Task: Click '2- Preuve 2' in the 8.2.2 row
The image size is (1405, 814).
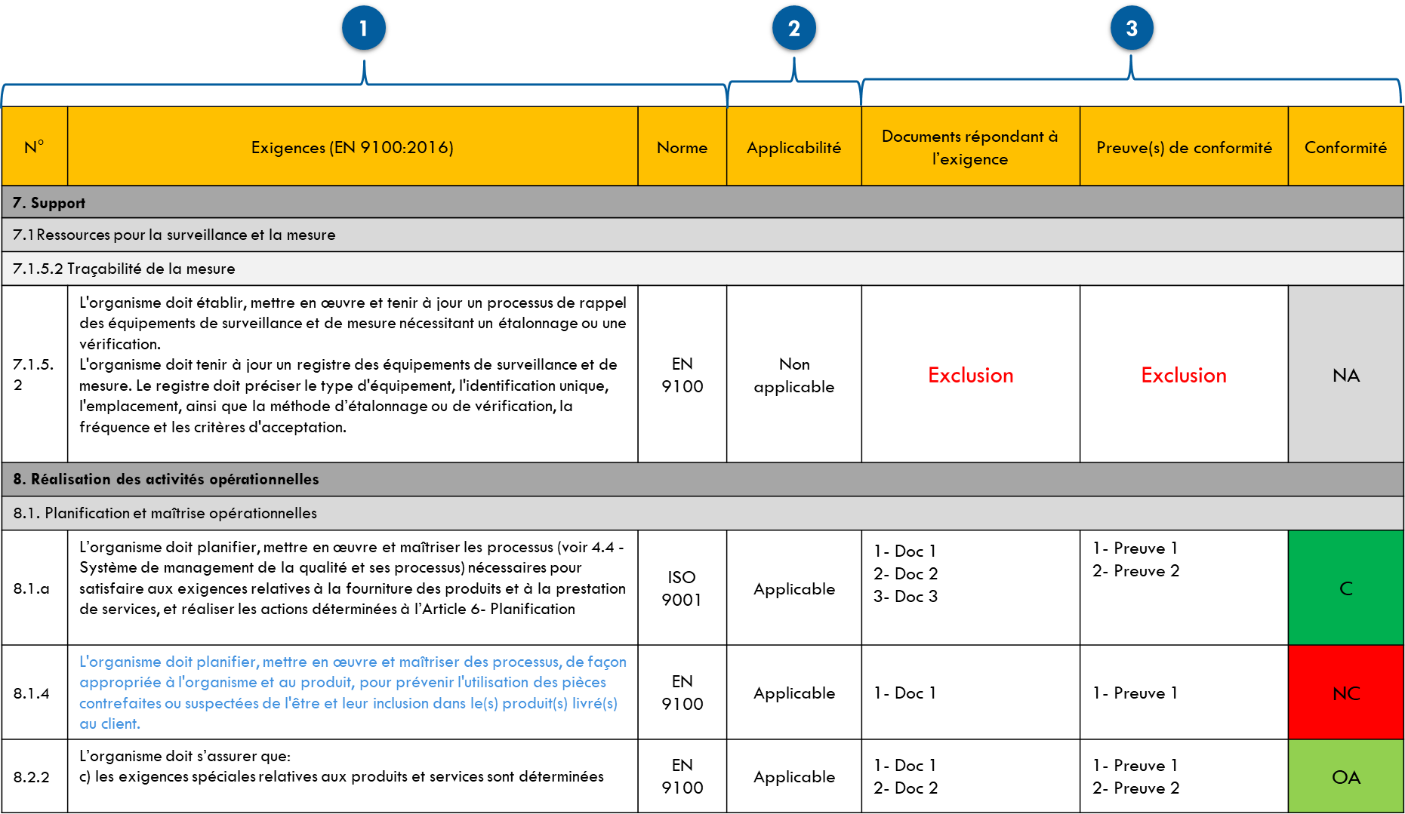Action: pos(1135,788)
